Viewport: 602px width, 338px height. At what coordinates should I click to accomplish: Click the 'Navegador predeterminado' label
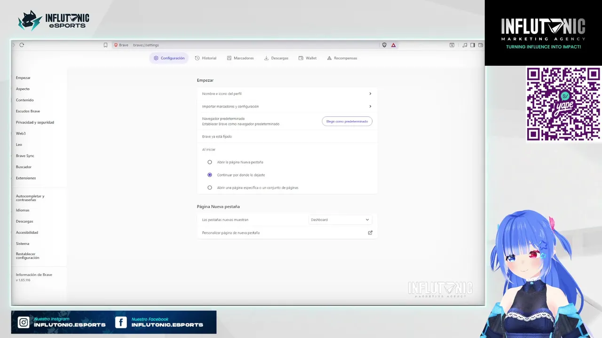pyautogui.click(x=223, y=119)
